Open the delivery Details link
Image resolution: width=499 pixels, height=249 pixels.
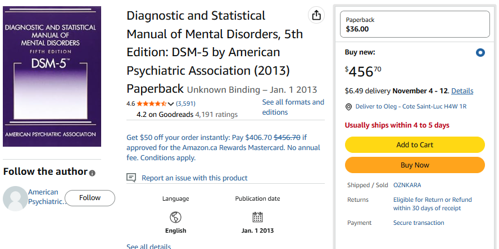point(462,90)
